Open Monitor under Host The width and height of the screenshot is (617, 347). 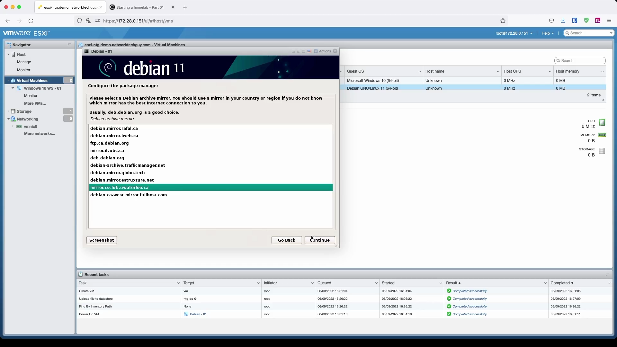[24, 70]
